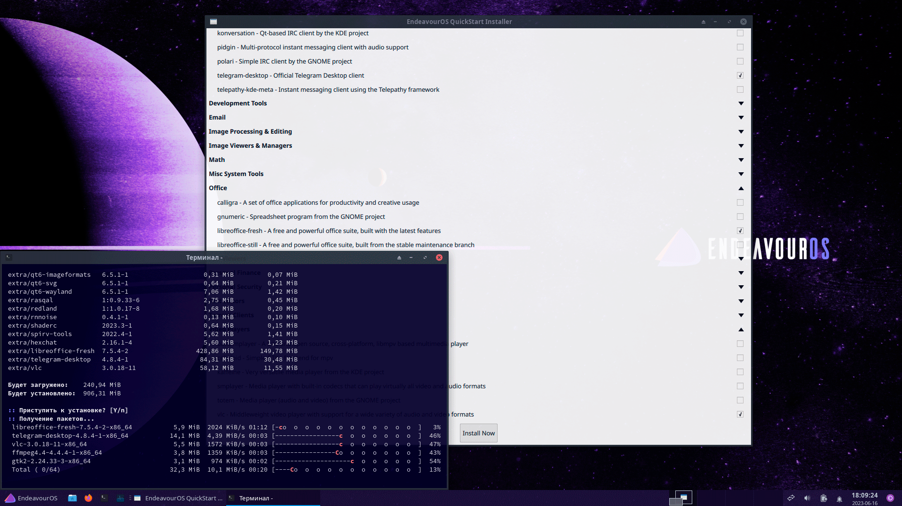Viewport: 902px width, 506px height.
Task: Uncheck the vlc checkbox in the formats row
Action: (x=740, y=414)
